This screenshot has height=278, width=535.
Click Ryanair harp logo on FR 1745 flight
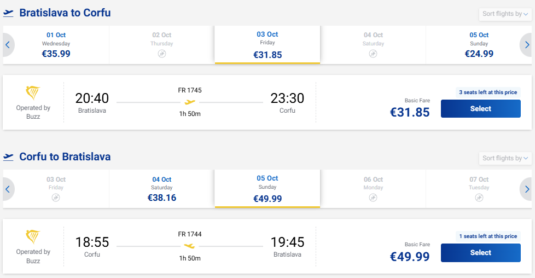[33, 92]
